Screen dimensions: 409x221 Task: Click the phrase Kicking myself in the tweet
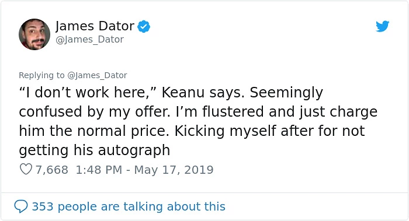point(226,131)
